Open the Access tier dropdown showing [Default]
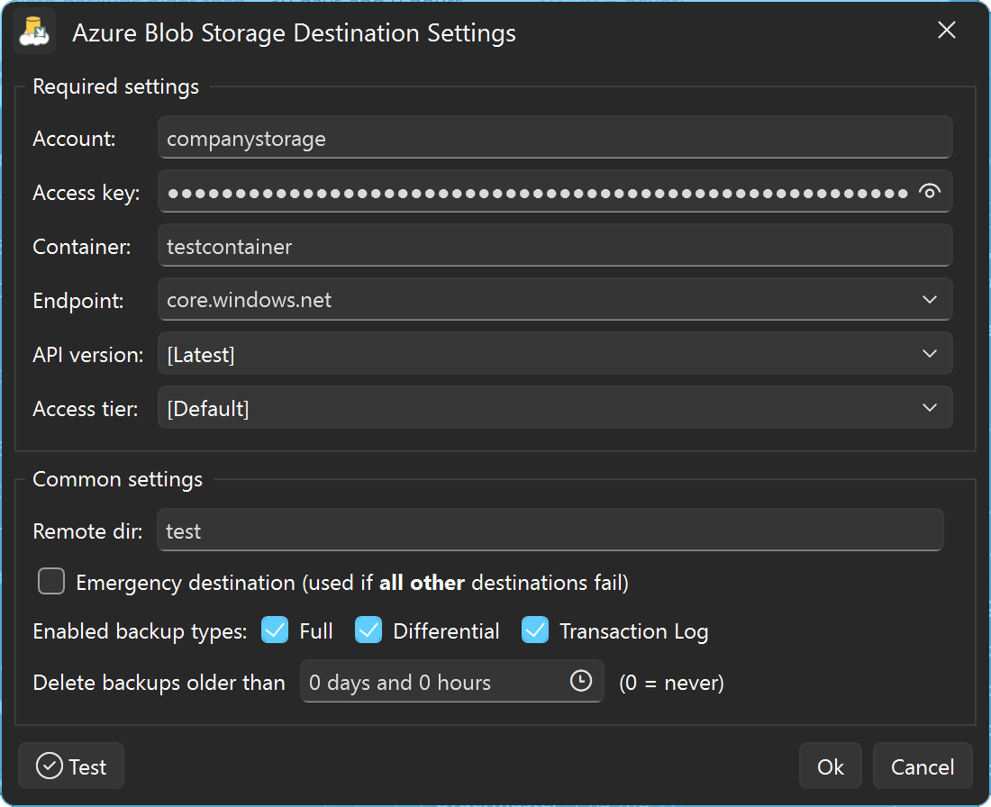 (x=555, y=407)
